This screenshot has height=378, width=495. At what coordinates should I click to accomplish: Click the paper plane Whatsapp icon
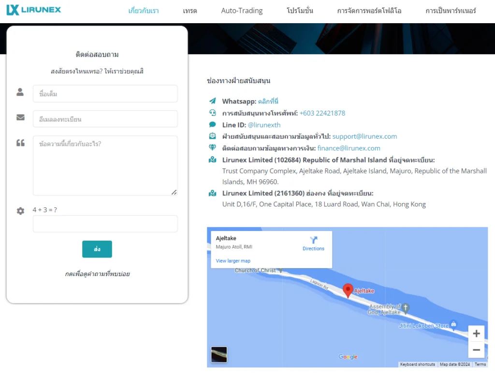[213, 101]
